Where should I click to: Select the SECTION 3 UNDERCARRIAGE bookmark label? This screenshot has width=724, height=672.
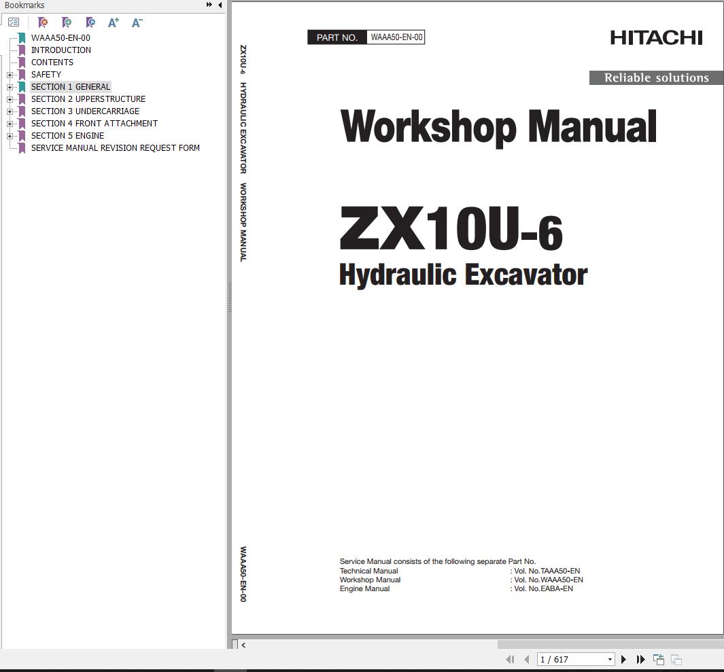tap(86, 111)
